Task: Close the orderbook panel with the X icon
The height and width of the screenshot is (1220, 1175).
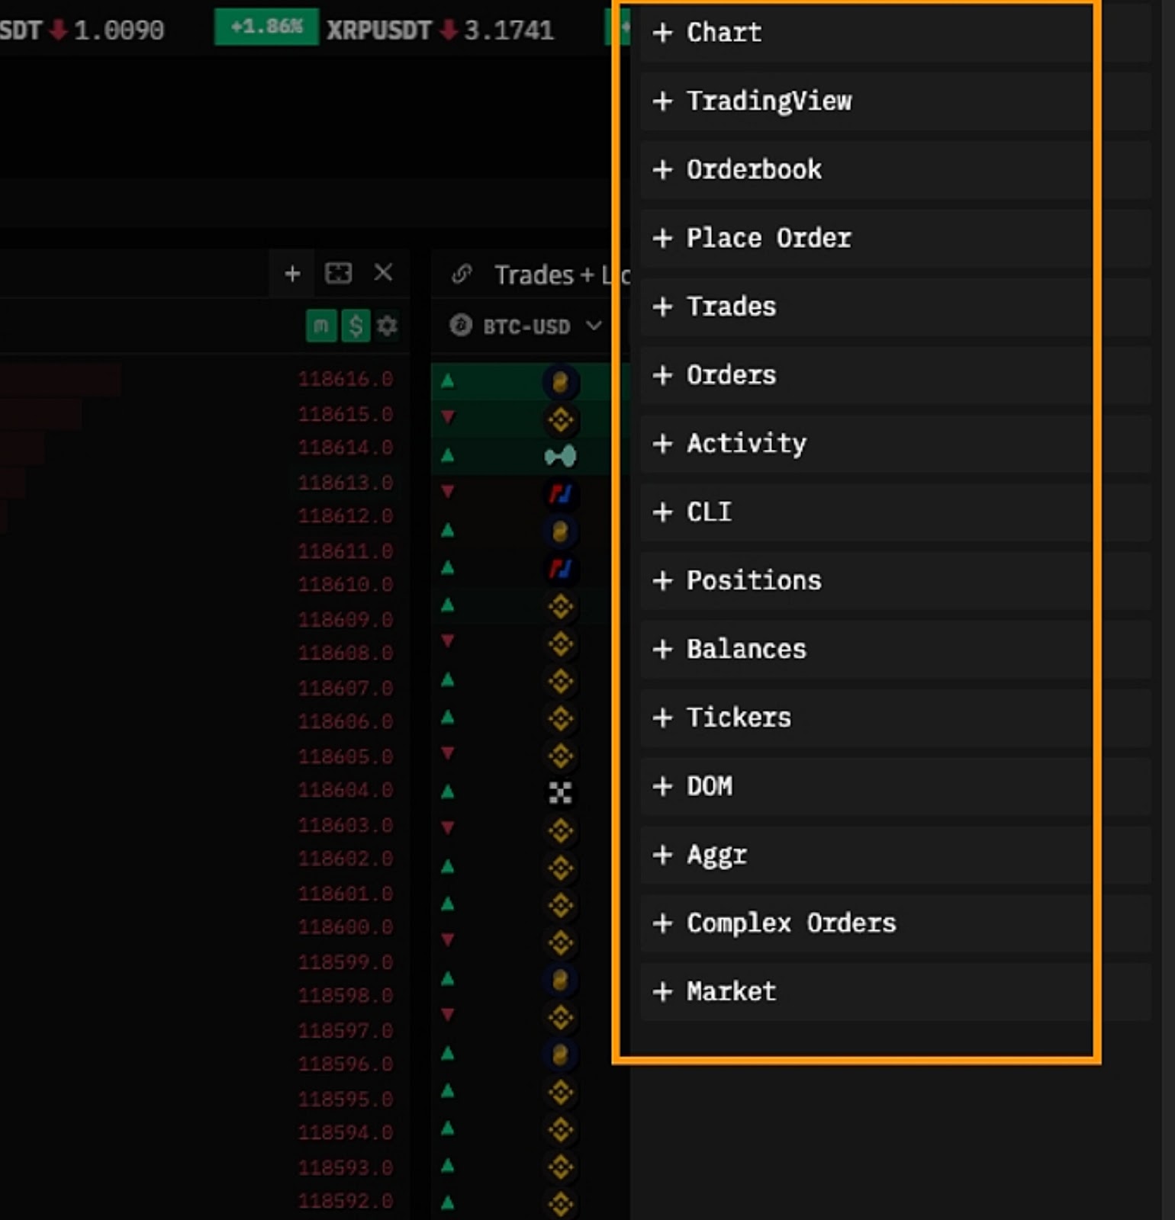Action: click(x=384, y=272)
